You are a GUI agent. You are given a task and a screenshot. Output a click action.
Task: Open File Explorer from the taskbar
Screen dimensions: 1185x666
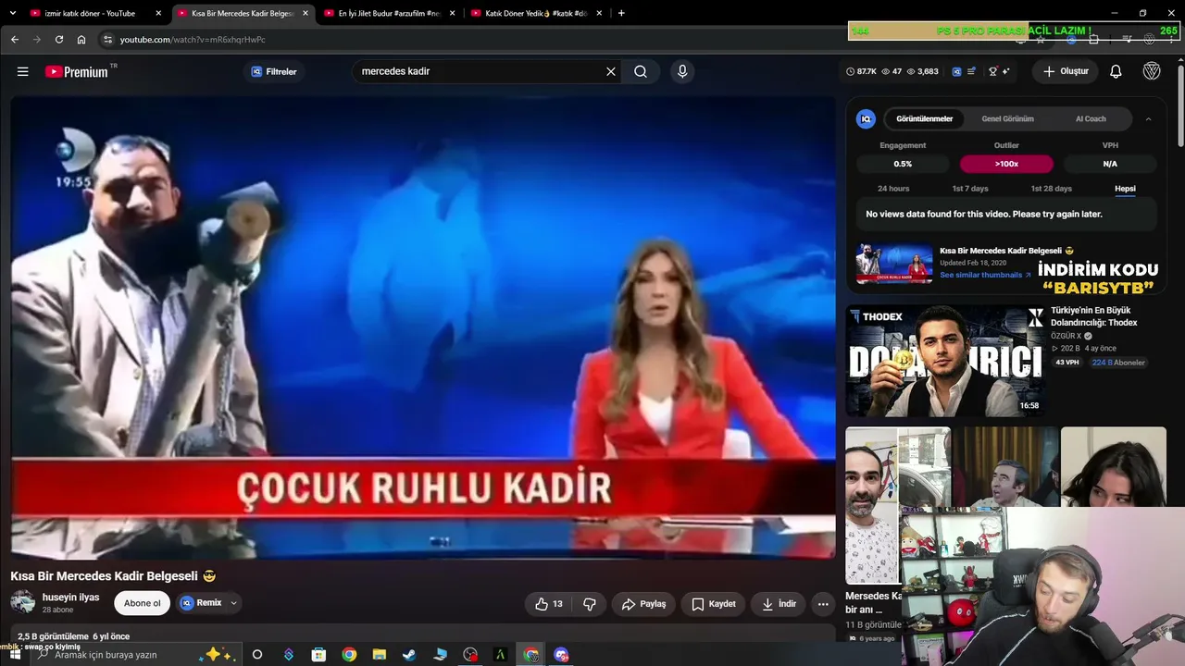pos(379,655)
